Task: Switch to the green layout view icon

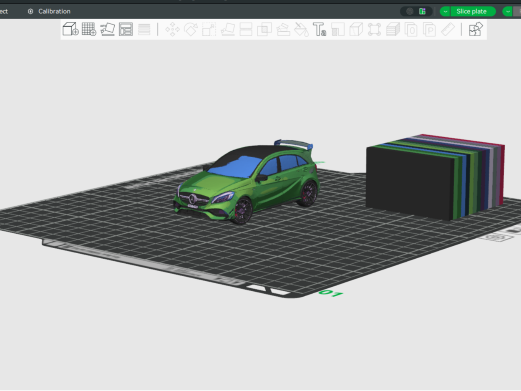Action: click(422, 11)
